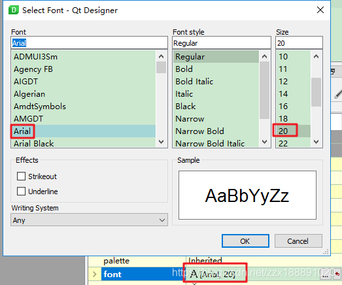Click the size list scroll down arrow
This screenshot has width=342, height=285.
point(316,142)
